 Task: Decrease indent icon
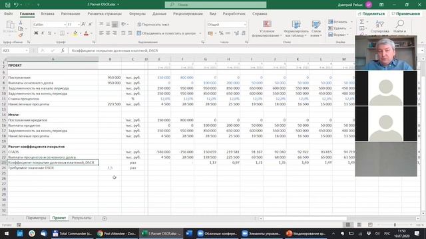click(x=123, y=33)
